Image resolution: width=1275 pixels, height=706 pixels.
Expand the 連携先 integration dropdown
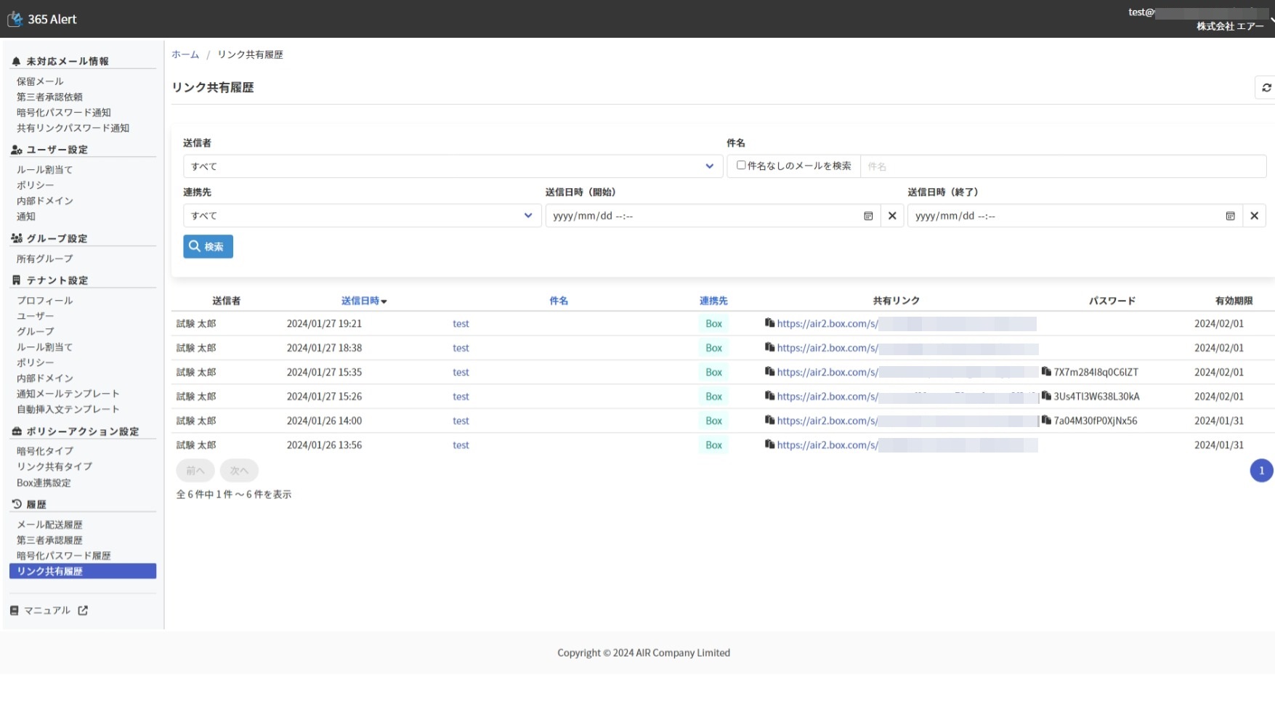coord(362,216)
